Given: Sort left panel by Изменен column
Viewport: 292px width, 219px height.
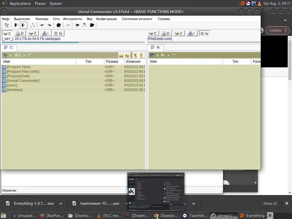Looking at the screenshot, I should pyautogui.click(x=135, y=62).
